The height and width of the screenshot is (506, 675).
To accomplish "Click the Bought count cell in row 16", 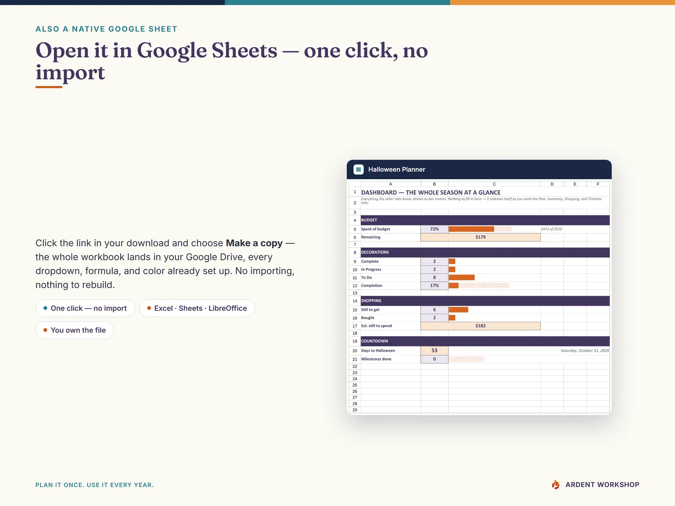I will click(435, 318).
